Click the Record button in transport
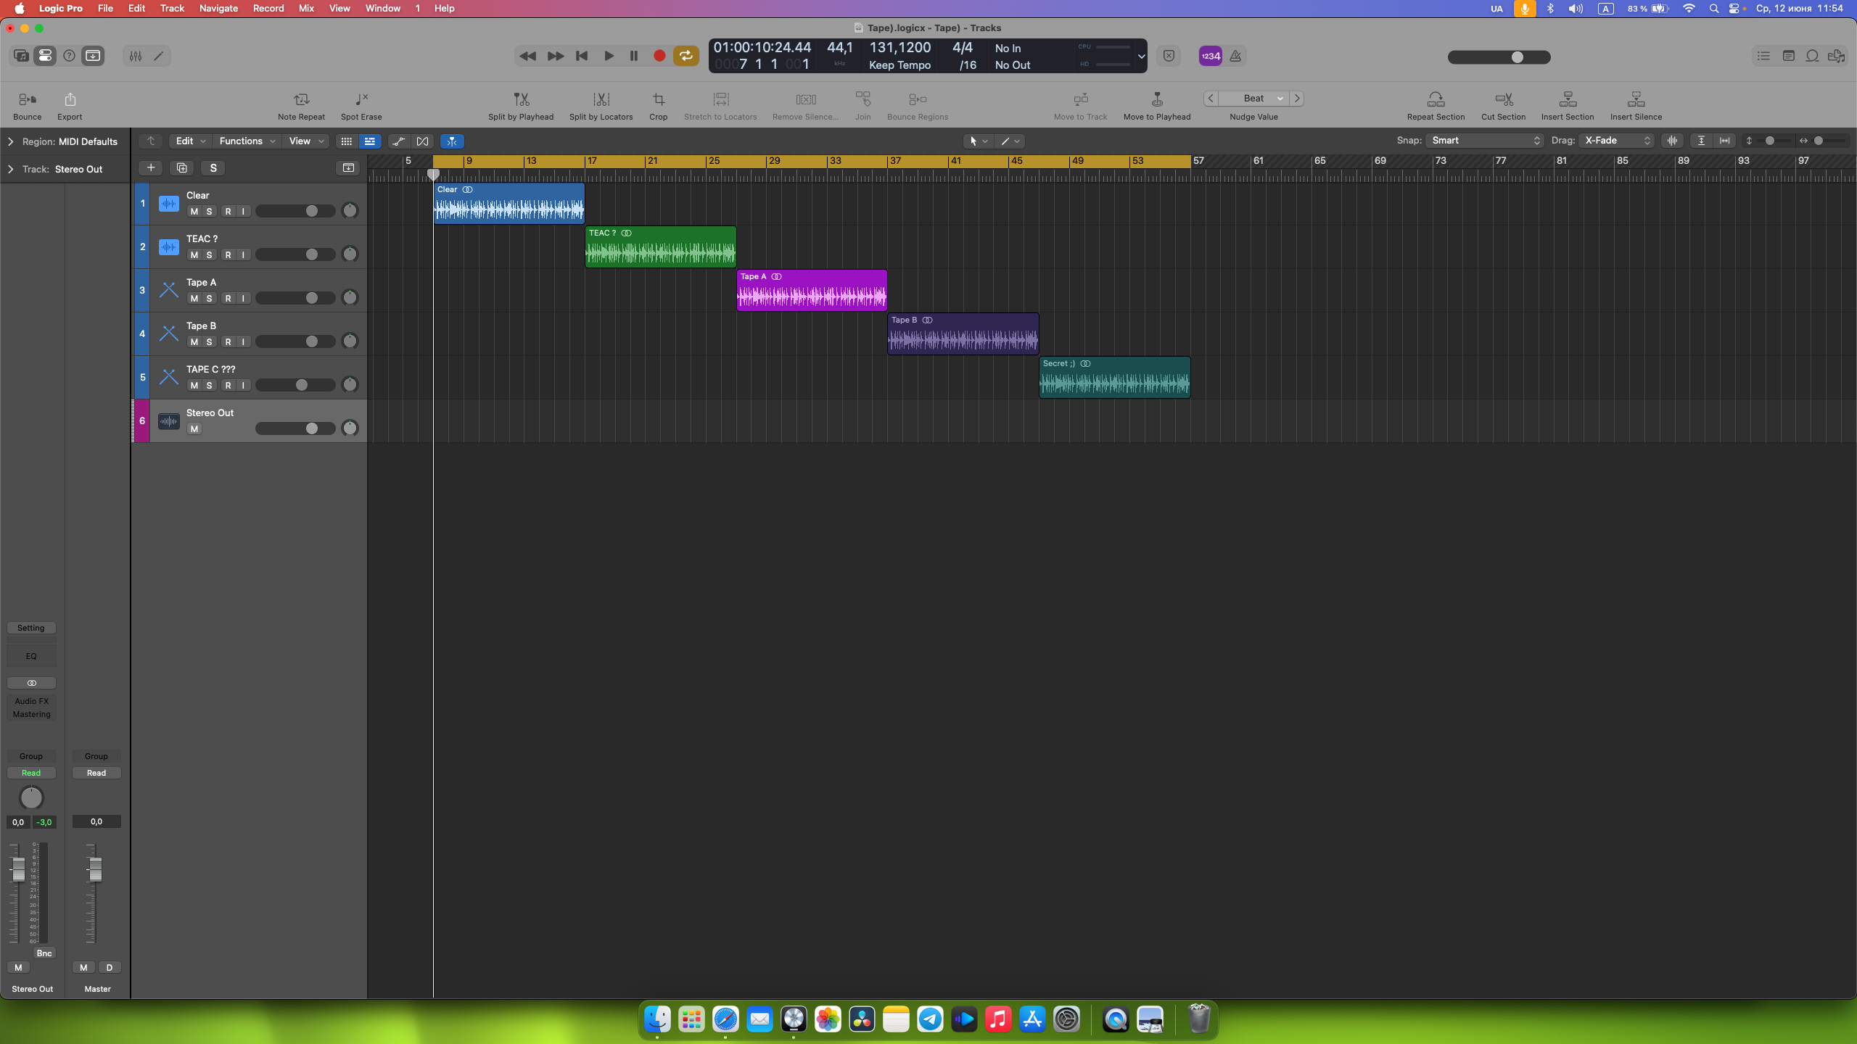The height and width of the screenshot is (1044, 1857). (659, 56)
